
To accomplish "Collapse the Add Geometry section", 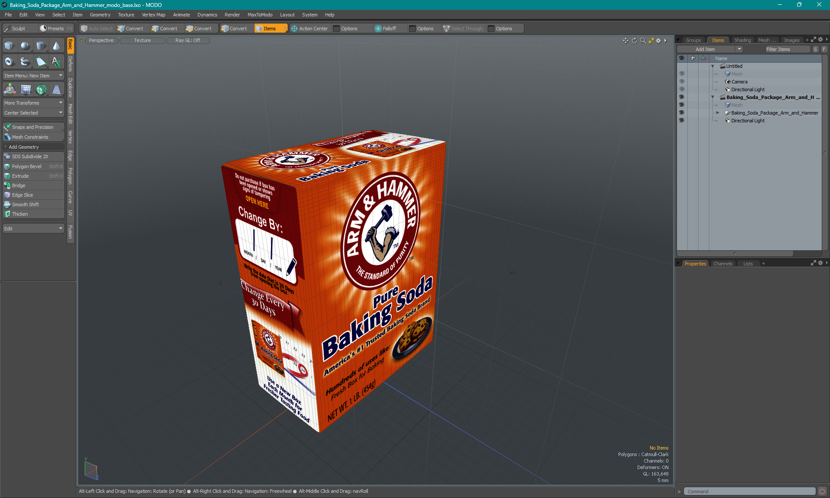I will [6, 147].
